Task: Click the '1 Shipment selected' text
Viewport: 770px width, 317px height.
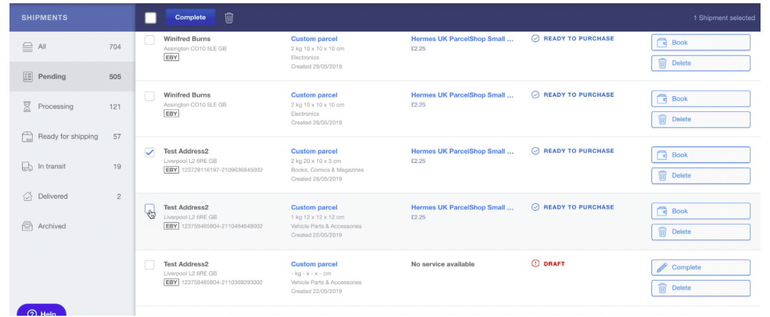Action: 724,18
